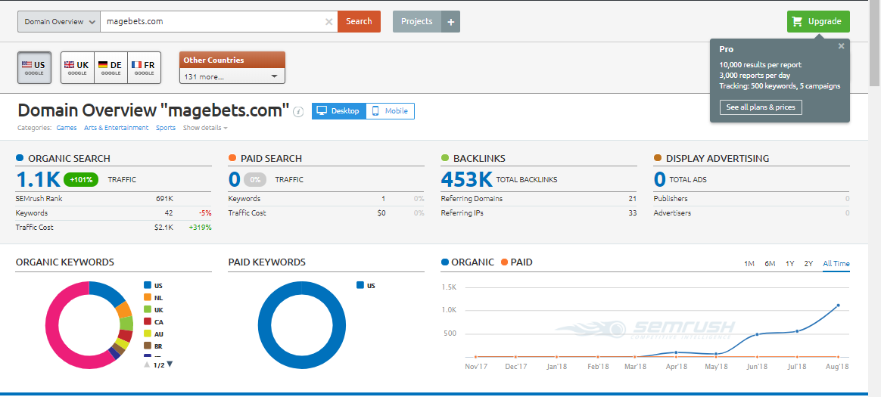Click the AU yellow legend swatch
Image resolution: width=881 pixels, height=397 pixels.
(148, 334)
